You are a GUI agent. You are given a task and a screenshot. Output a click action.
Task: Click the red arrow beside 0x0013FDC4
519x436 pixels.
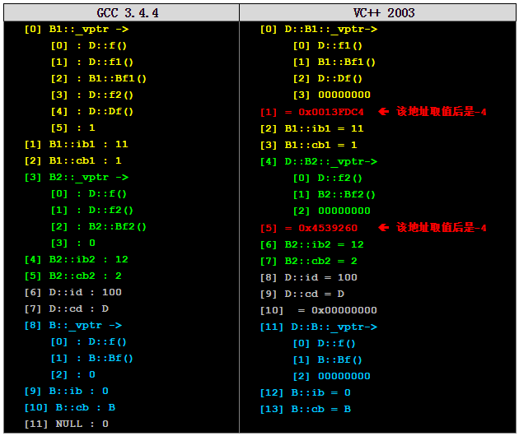point(383,112)
